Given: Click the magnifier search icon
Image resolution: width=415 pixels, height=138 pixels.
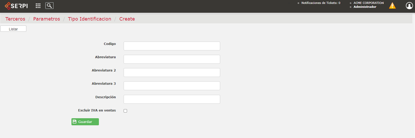Looking at the screenshot, I should point(49,6).
